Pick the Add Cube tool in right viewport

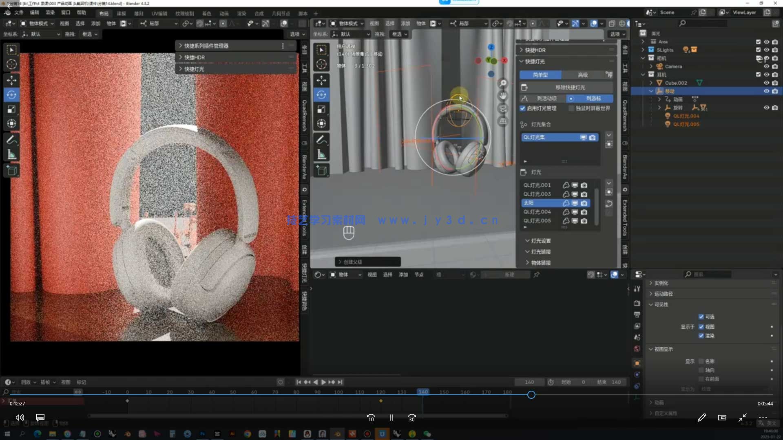click(321, 171)
